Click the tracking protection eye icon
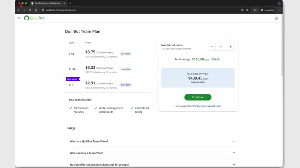Image resolution: width=300 pixels, height=168 pixels. 242,10
